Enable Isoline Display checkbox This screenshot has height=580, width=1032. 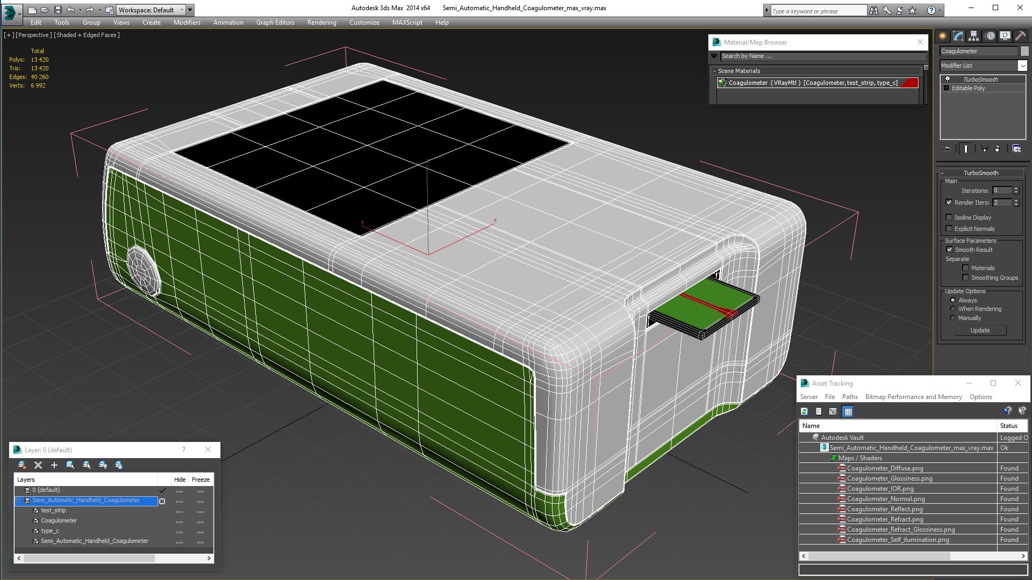pyautogui.click(x=949, y=218)
